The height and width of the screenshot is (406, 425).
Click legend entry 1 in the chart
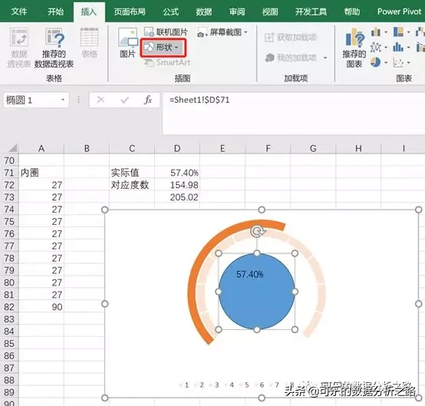(184, 385)
